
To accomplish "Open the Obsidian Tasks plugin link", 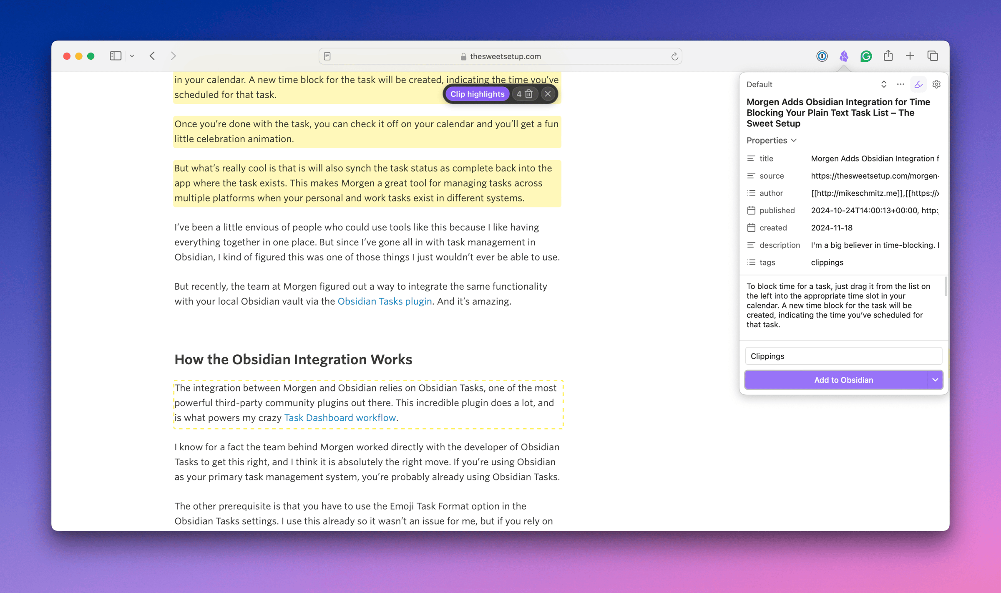I will pos(385,301).
